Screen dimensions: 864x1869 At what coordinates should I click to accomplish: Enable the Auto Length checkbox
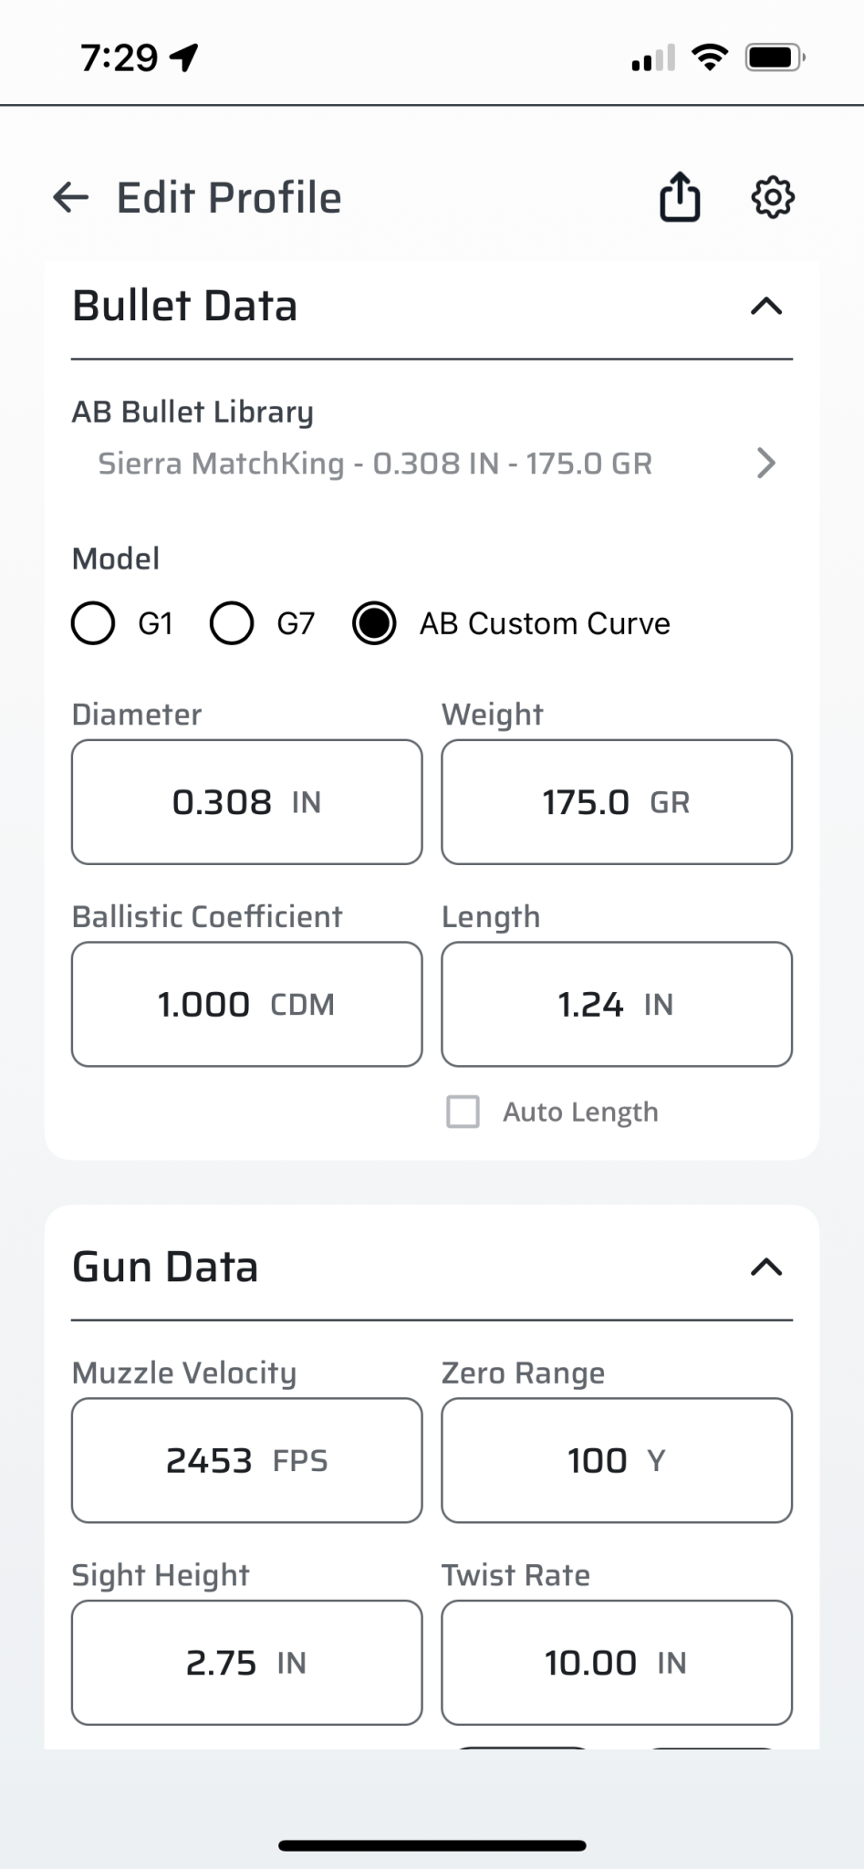pos(463,1112)
